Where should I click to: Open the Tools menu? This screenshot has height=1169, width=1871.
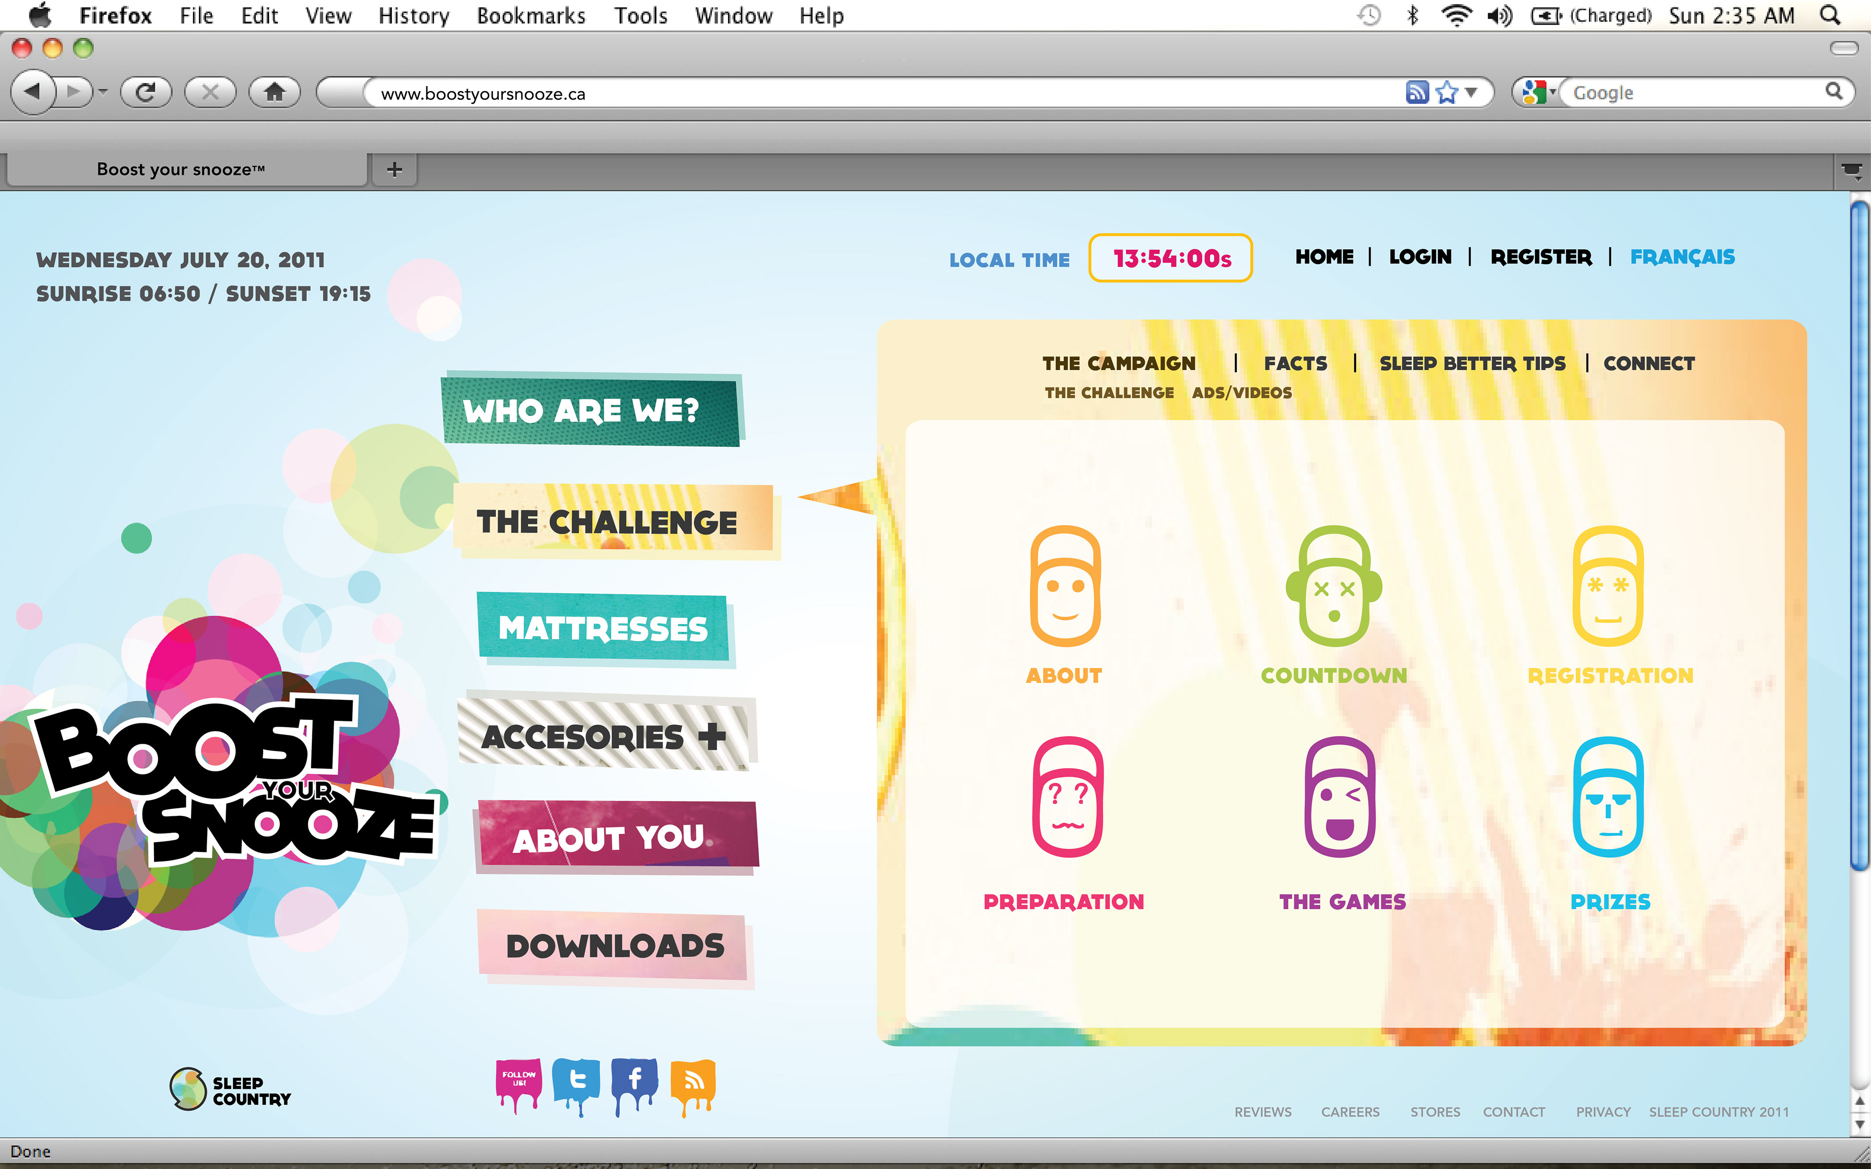pos(640,16)
